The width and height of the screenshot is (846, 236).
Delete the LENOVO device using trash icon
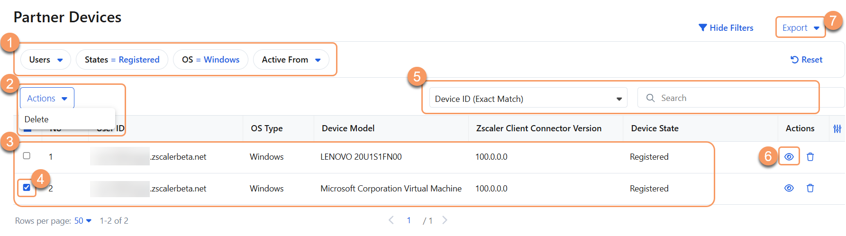(810, 157)
